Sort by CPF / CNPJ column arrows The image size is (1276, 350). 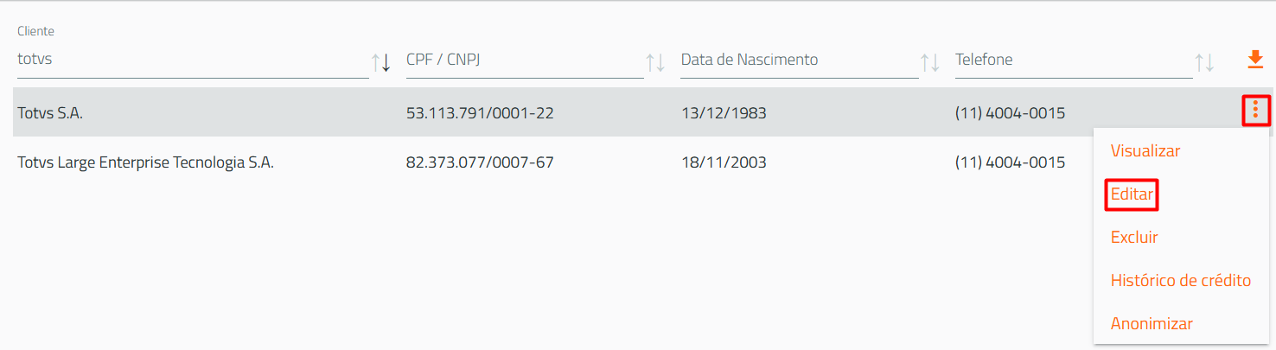pos(655,62)
